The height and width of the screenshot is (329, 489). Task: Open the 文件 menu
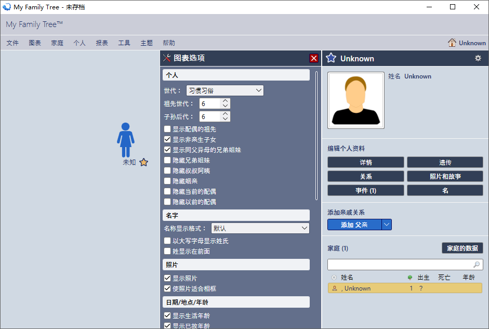coord(13,43)
